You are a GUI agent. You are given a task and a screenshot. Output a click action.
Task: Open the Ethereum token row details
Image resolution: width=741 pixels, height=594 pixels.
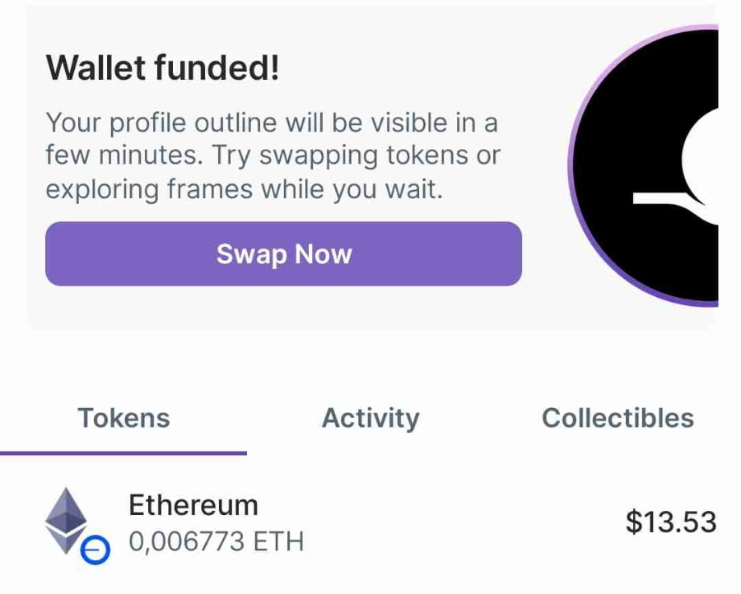[370, 522]
